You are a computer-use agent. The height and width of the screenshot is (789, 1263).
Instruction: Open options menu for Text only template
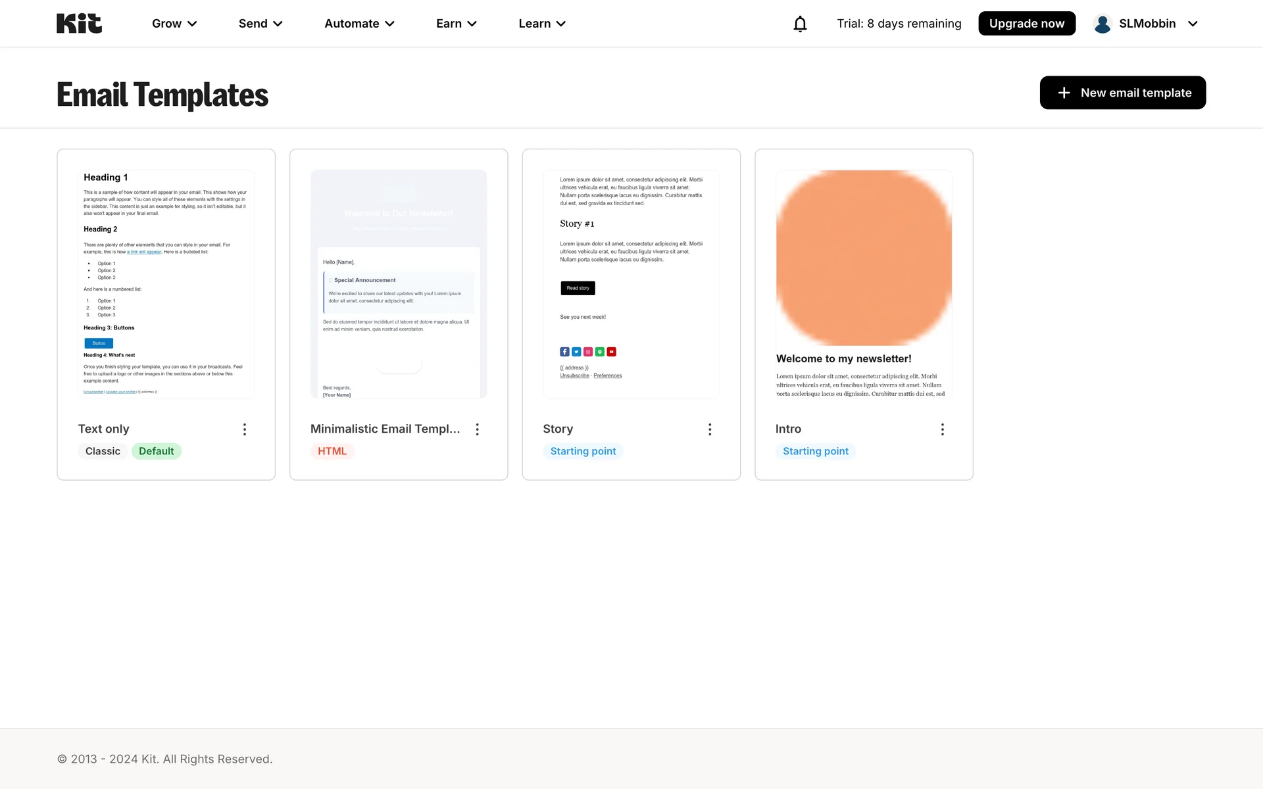pos(245,429)
